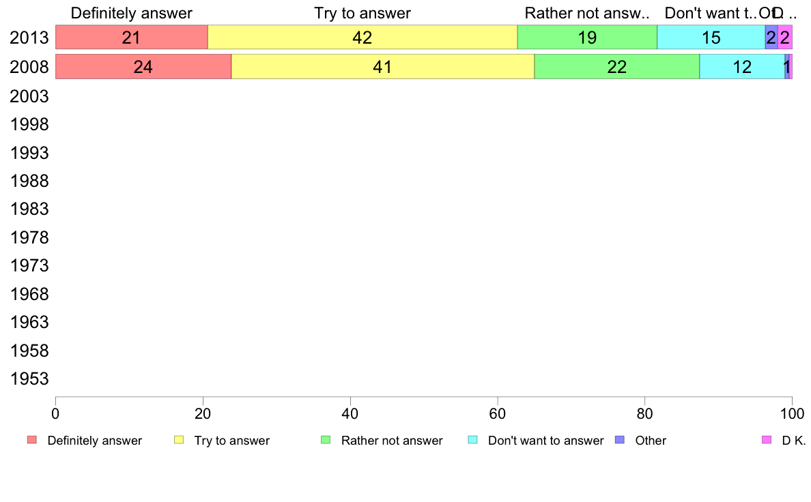Select the 2013 red bar segment showing 21
Image resolution: width=811 pixels, height=502 pixels.
click(131, 38)
